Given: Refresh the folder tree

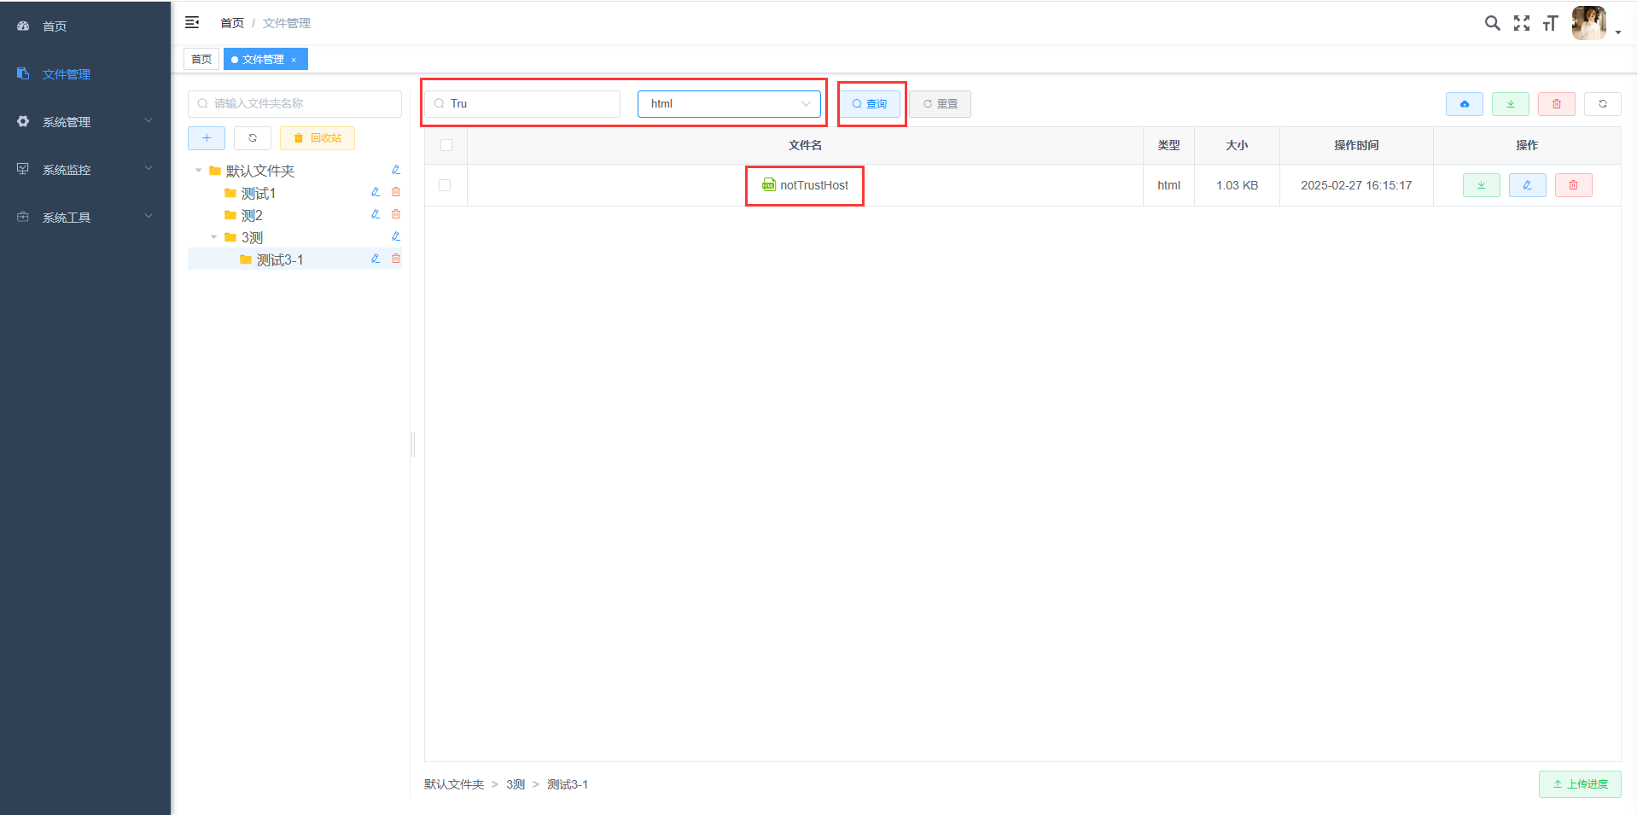Looking at the screenshot, I should coord(253,138).
